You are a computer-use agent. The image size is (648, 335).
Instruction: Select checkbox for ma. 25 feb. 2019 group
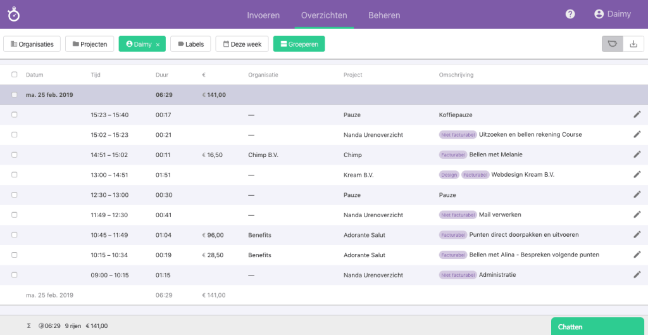(x=15, y=95)
